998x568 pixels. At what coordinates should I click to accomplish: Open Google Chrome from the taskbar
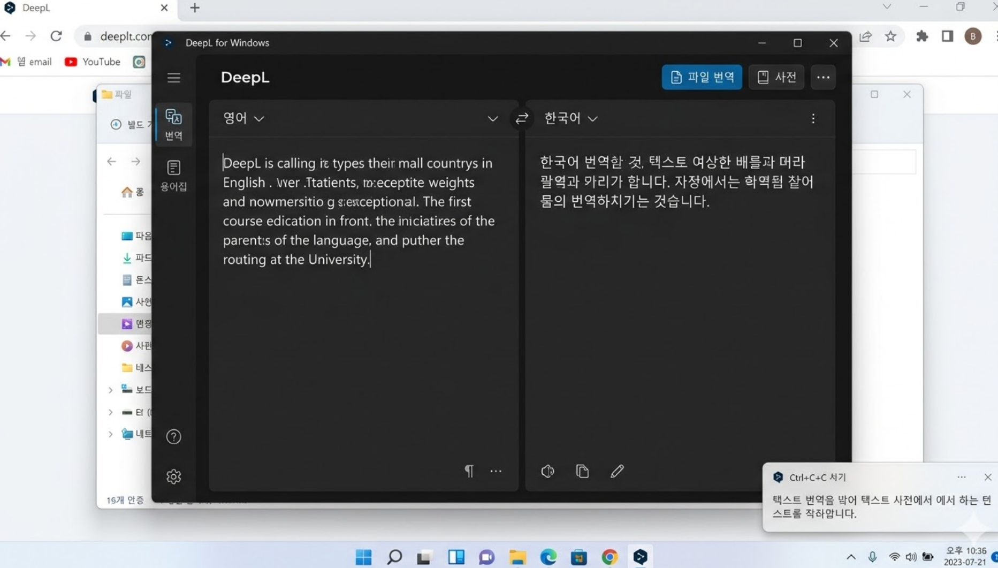point(610,557)
